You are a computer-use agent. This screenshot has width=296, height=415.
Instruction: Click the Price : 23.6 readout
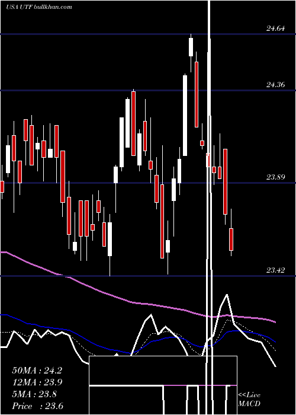pyautogui.click(x=37, y=406)
